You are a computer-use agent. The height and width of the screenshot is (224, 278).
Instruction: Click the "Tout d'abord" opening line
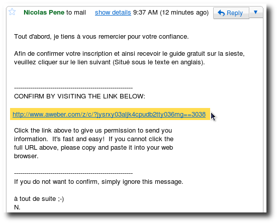coord(101,37)
